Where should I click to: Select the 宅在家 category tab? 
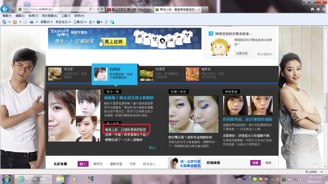click(69, 74)
